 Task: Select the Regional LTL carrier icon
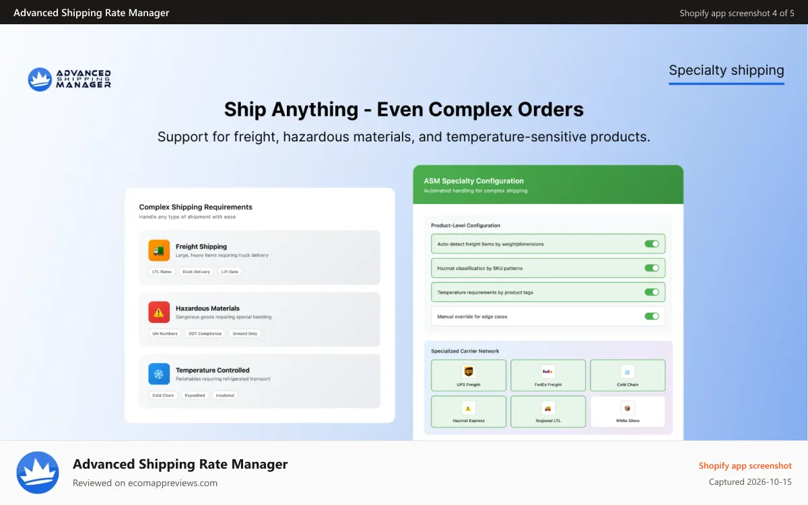[x=548, y=408]
